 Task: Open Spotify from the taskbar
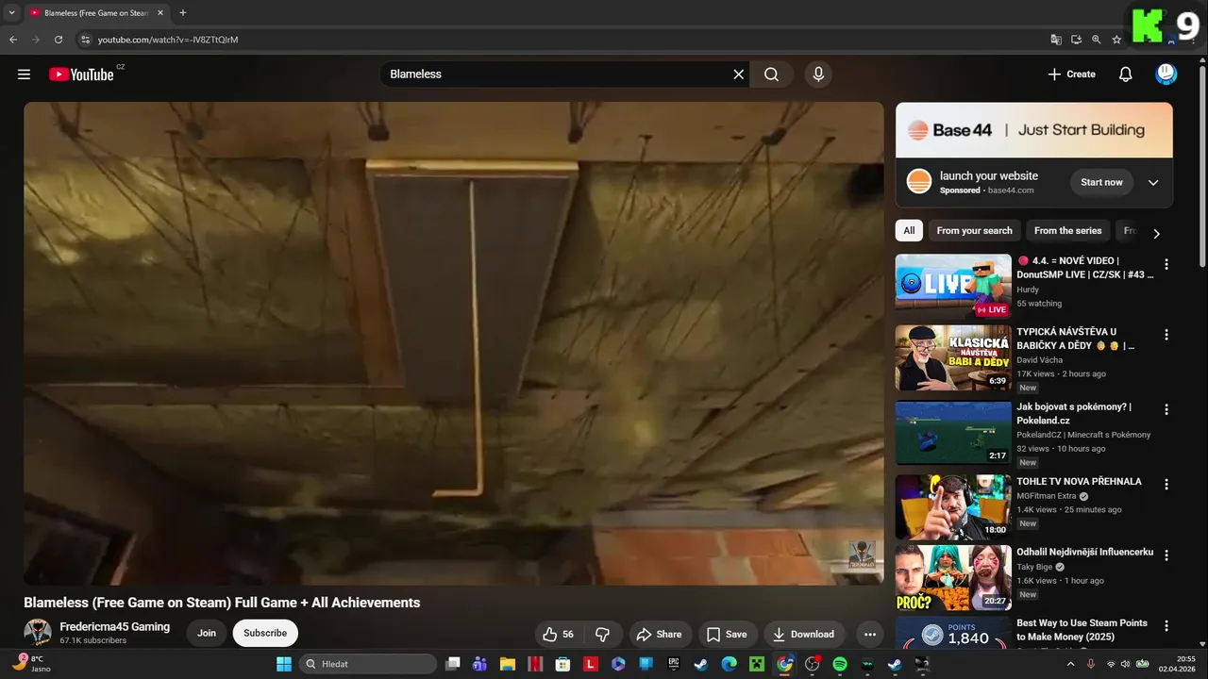click(x=839, y=664)
